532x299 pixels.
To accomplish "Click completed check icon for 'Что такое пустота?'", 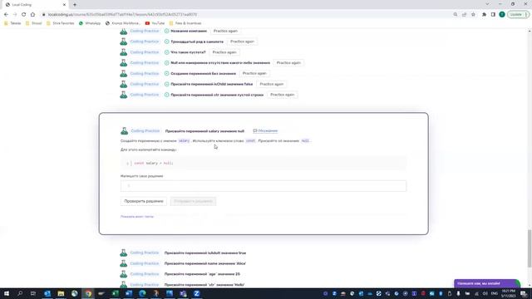I will [166, 52].
